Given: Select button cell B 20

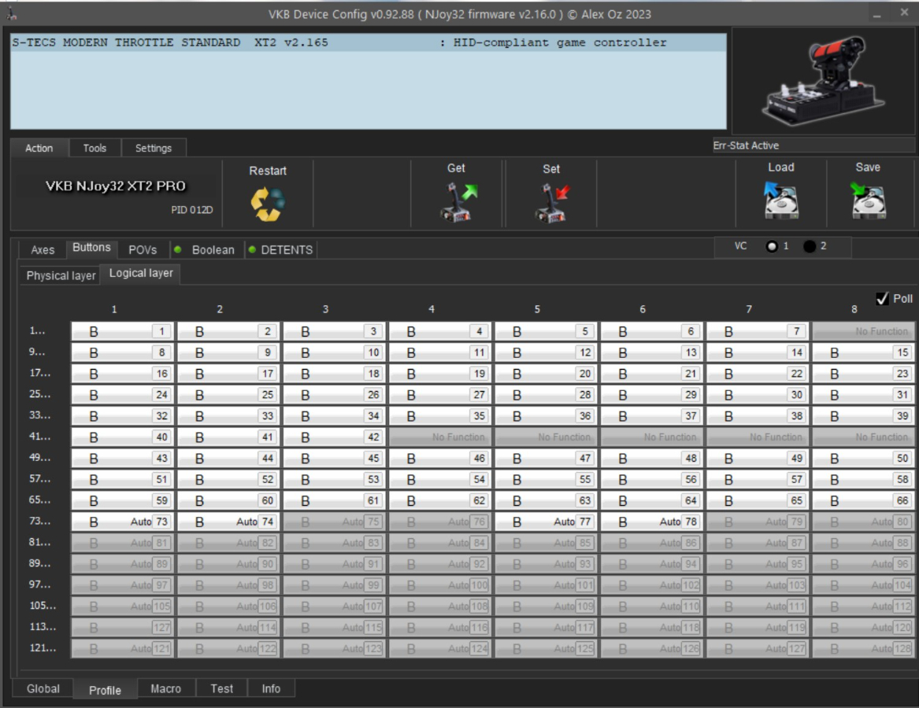Looking at the screenshot, I should click(x=547, y=374).
